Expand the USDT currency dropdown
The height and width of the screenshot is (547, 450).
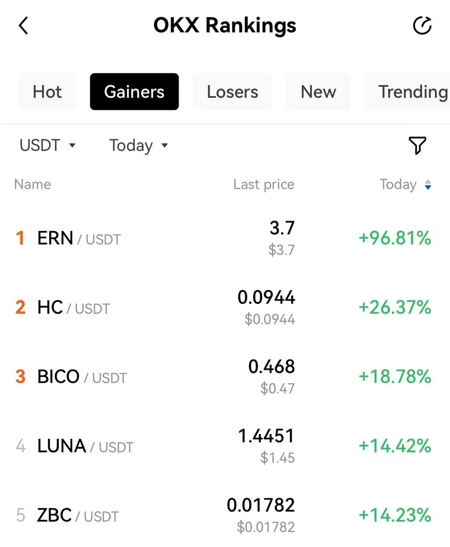tap(48, 145)
